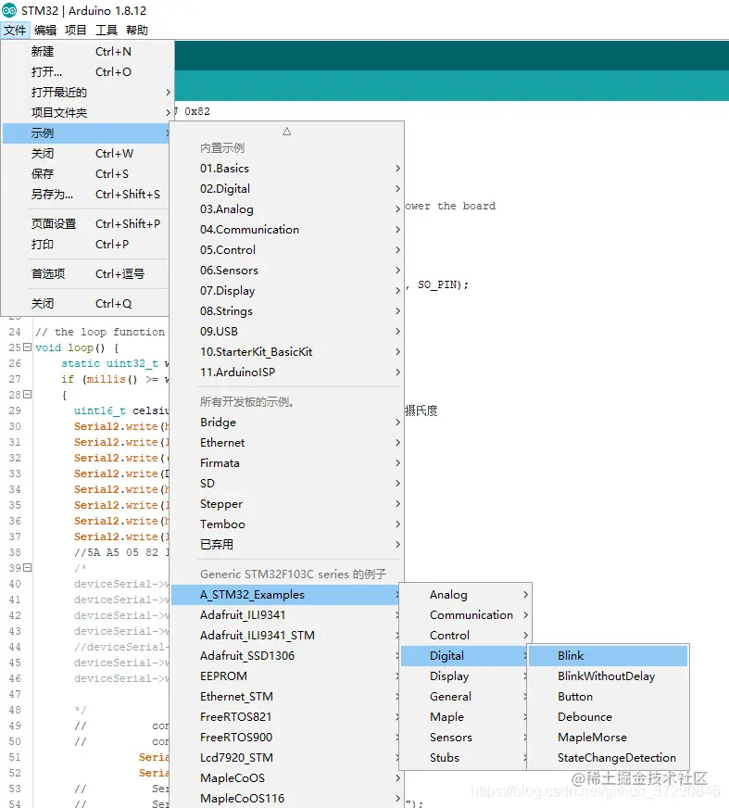Open Ethernet_STM examples
The width and height of the screenshot is (729, 808).
click(286, 696)
